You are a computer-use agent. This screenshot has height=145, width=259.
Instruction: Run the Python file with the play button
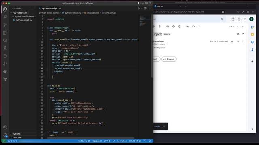tap(139, 8)
